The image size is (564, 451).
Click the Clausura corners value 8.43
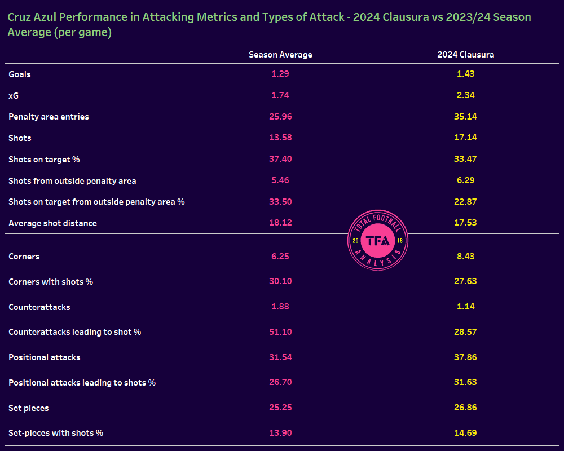465,257
